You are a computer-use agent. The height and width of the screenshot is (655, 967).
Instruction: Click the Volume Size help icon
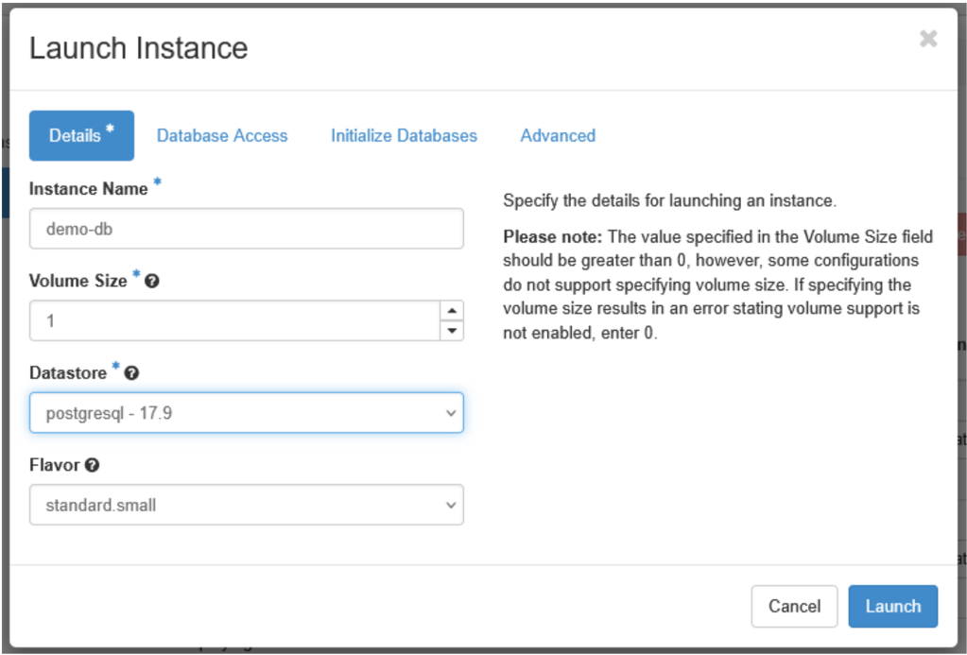click(x=151, y=282)
